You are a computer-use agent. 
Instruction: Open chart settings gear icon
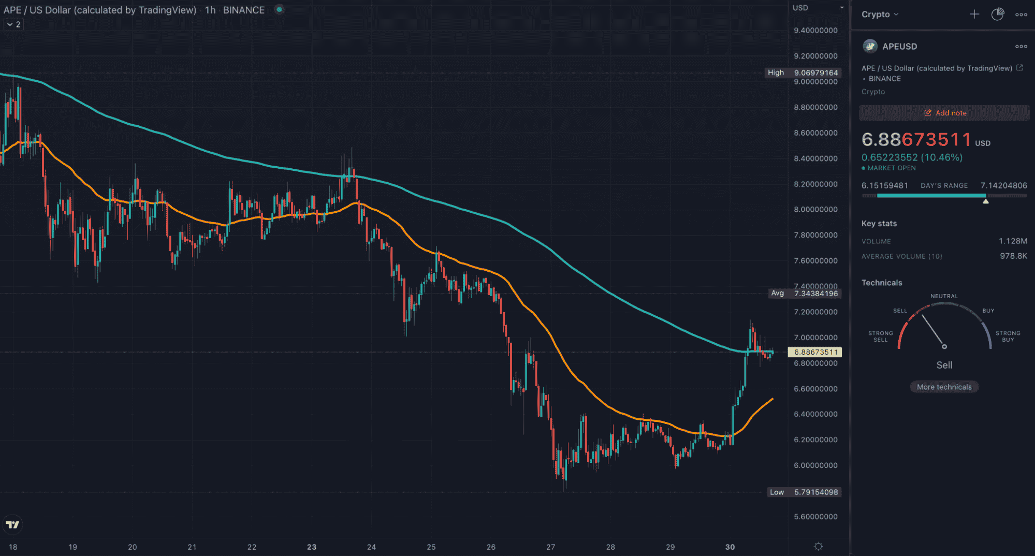[818, 547]
